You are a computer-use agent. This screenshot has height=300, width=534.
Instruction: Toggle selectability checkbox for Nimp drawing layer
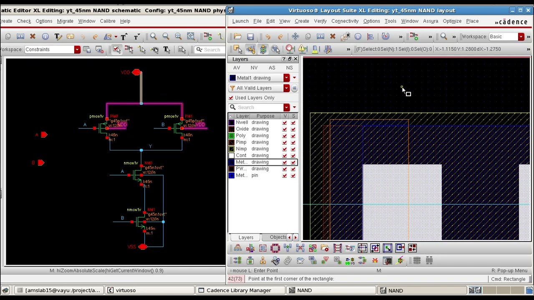293,149
